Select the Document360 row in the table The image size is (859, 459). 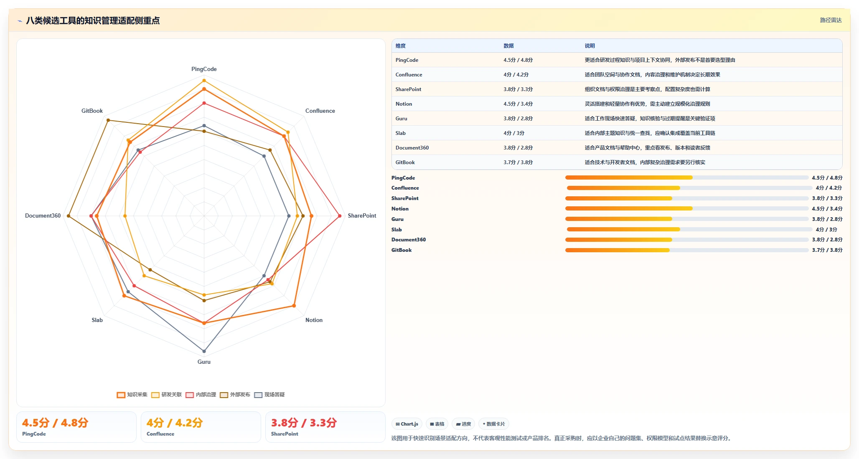coord(617,148)
